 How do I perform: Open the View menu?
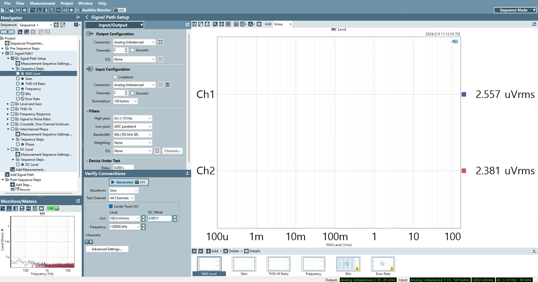coord(20,3)
